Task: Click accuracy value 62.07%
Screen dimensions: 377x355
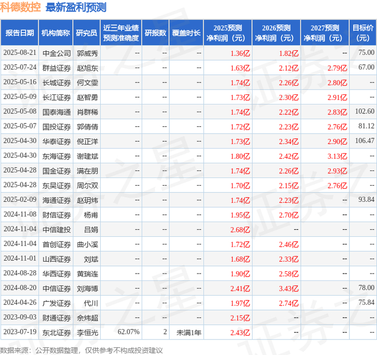Action: click(128, 332)
